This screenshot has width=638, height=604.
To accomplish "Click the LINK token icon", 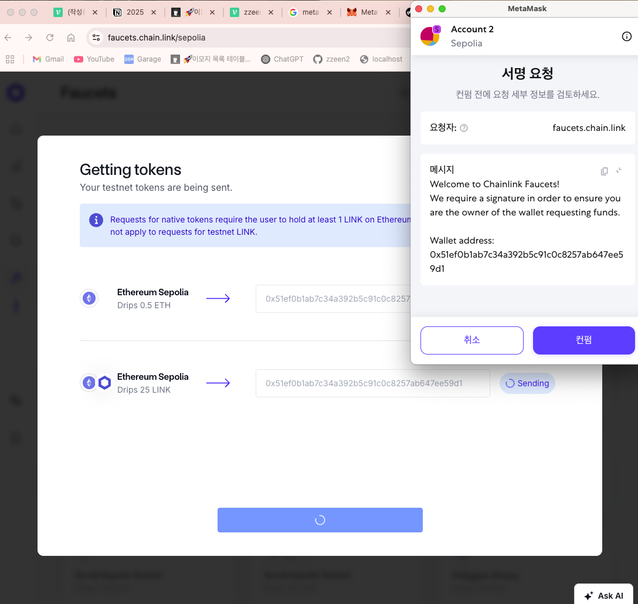I will (x=104, y=382).
